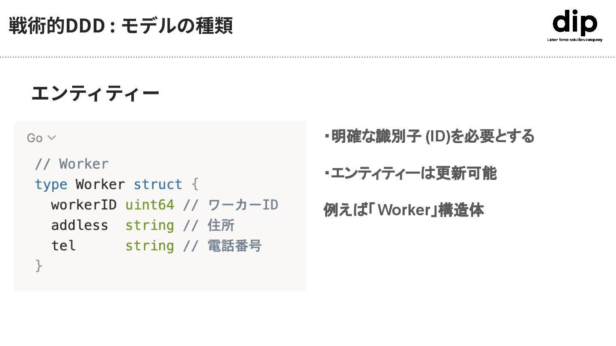Click the "type" keyword in the code
616x346 pixels.
[x=51, y=185]
